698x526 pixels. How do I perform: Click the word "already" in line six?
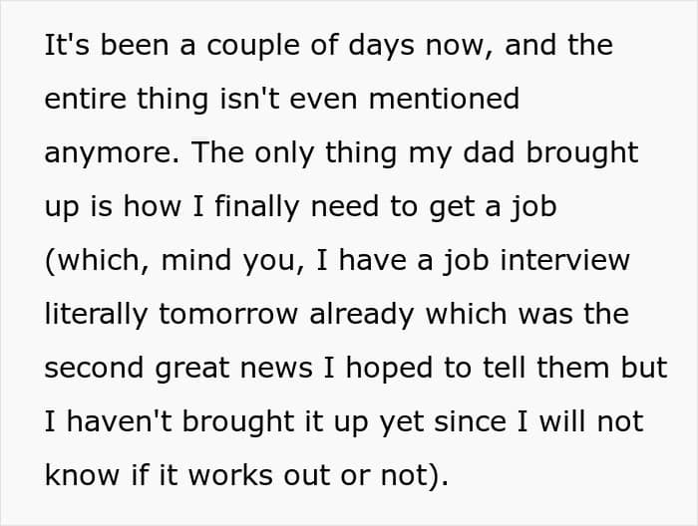pyautogui.click(x=361, y=315)
